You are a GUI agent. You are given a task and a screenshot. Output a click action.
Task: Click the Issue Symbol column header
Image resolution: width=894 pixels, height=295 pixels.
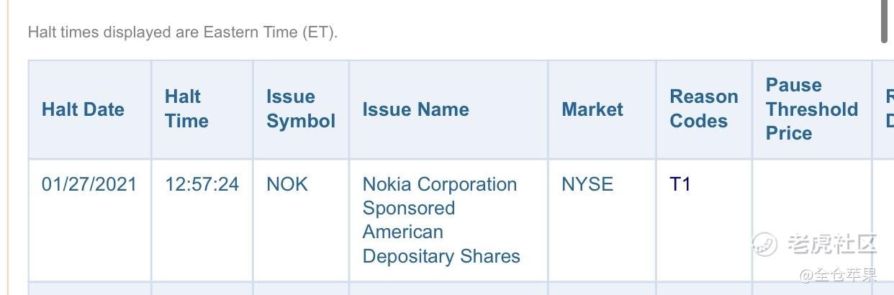pyautogui.click(x=301, y=109)
